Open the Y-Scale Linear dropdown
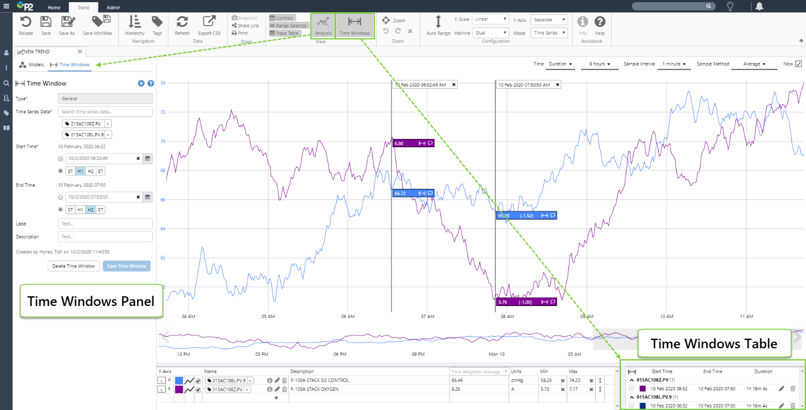 click(491, 19)
